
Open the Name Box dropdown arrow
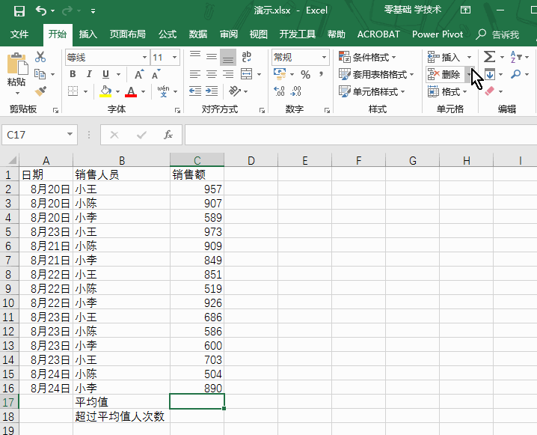(x=70, y=134)
